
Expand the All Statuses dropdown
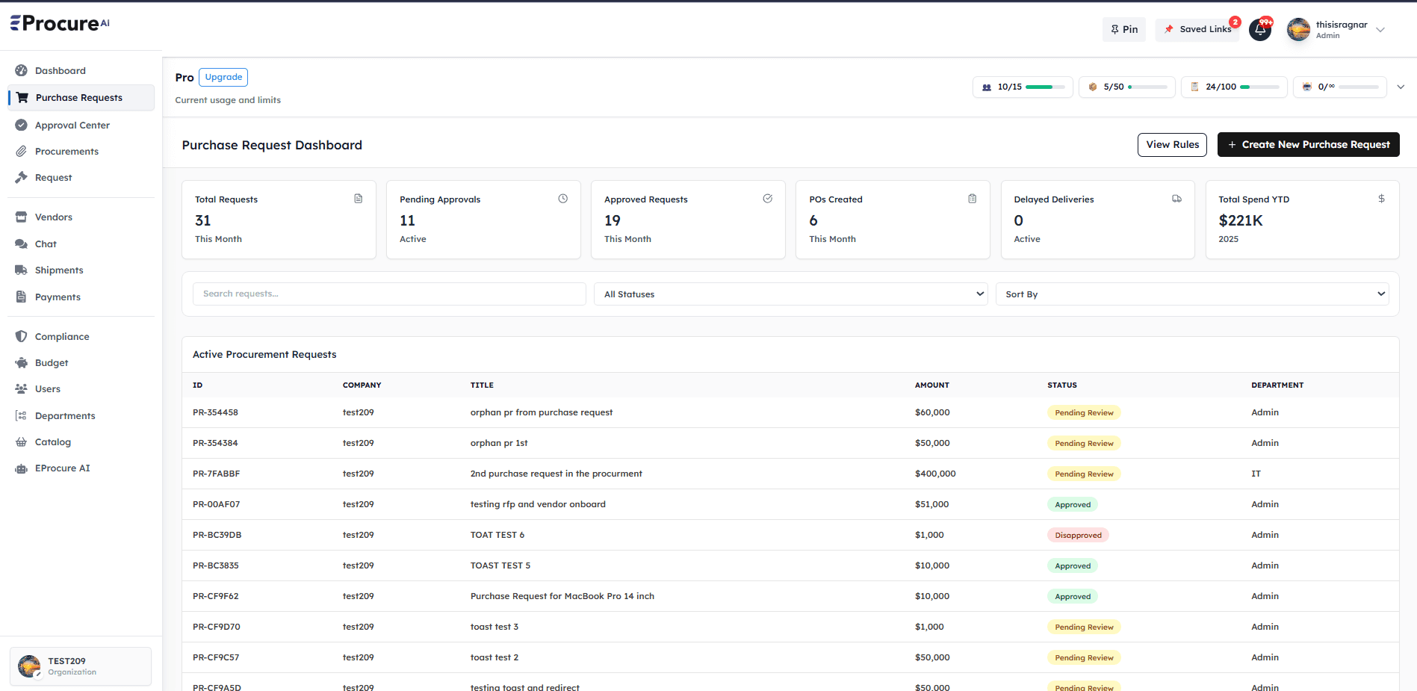[790, 294]
